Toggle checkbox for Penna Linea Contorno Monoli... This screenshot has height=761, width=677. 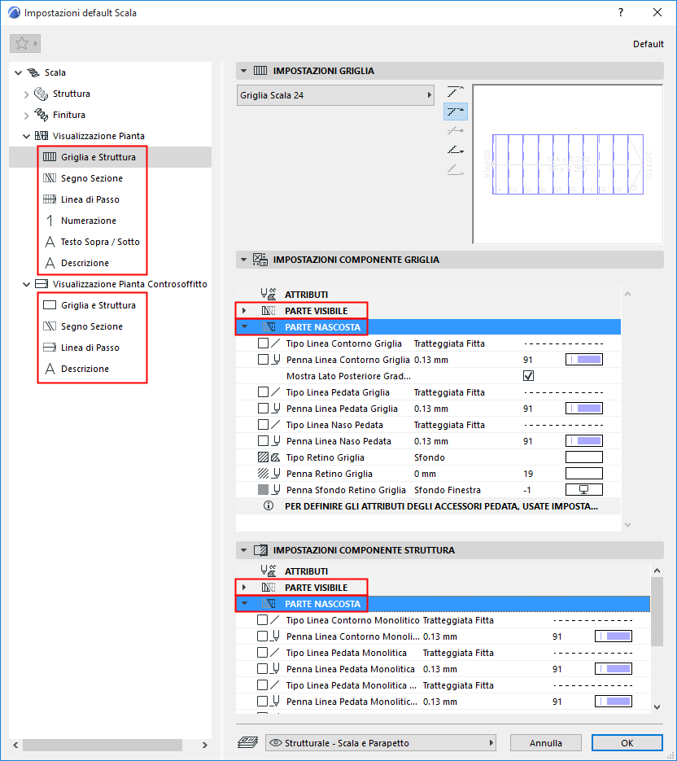click(x=263, y=636)
